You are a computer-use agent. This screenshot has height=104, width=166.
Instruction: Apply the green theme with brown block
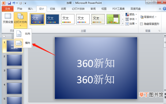(x=113, y=19)
